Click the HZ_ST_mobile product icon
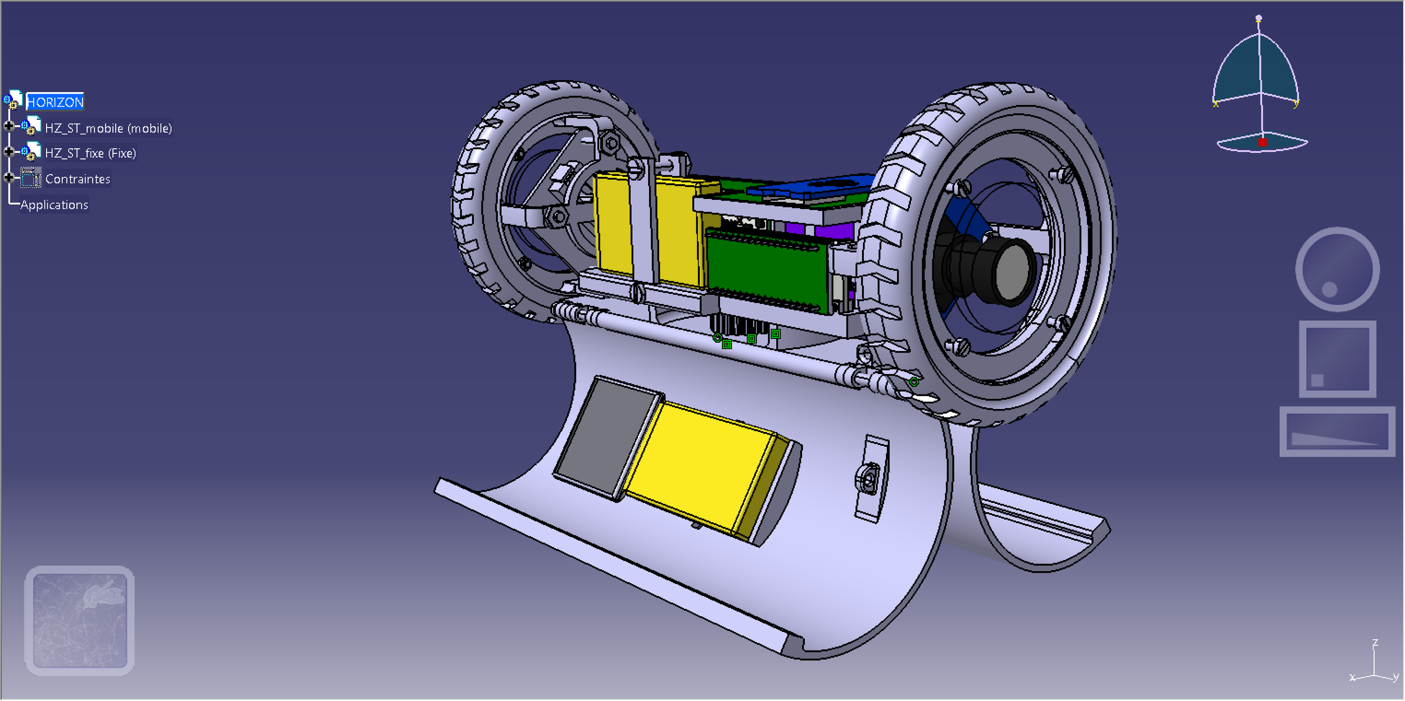This screenshot has height=701, width=1405. coord(31,127)
